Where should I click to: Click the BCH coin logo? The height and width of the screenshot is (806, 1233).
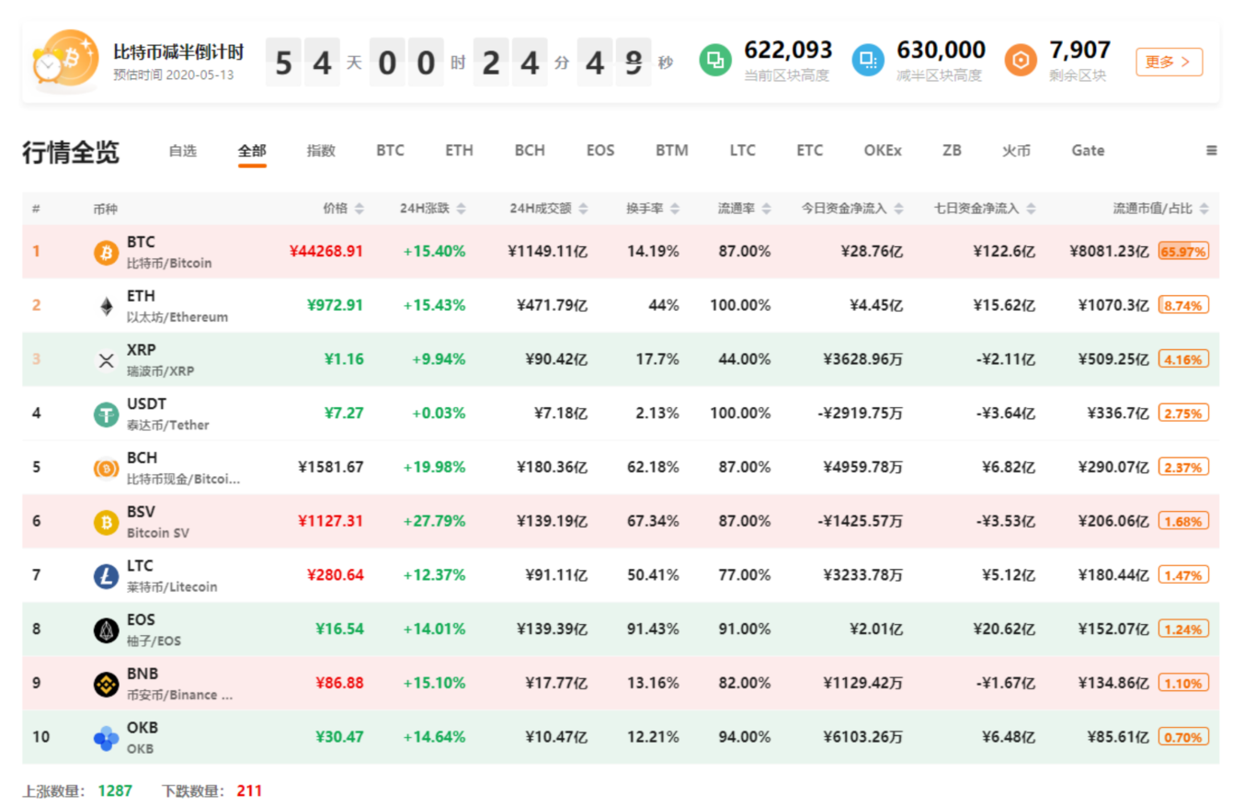tap(107, 468)
